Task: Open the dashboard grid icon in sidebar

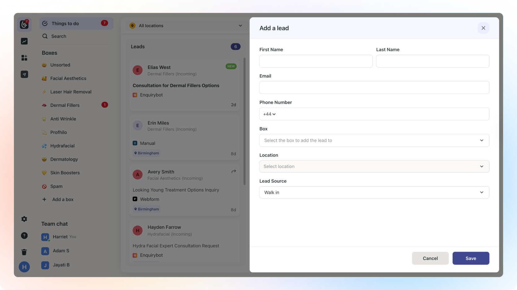Action: tap(24, 58)
